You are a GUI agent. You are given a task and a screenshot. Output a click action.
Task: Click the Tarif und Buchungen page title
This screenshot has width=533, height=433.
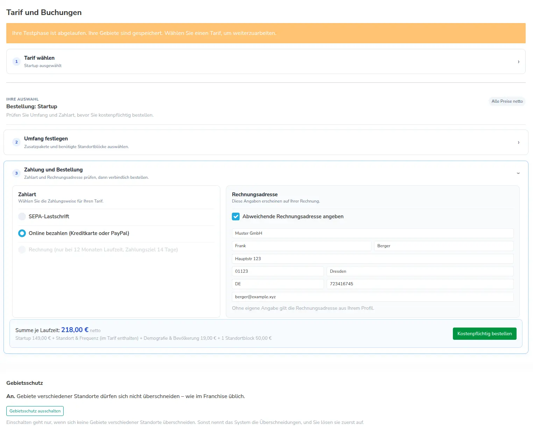(x=44, y=13)
